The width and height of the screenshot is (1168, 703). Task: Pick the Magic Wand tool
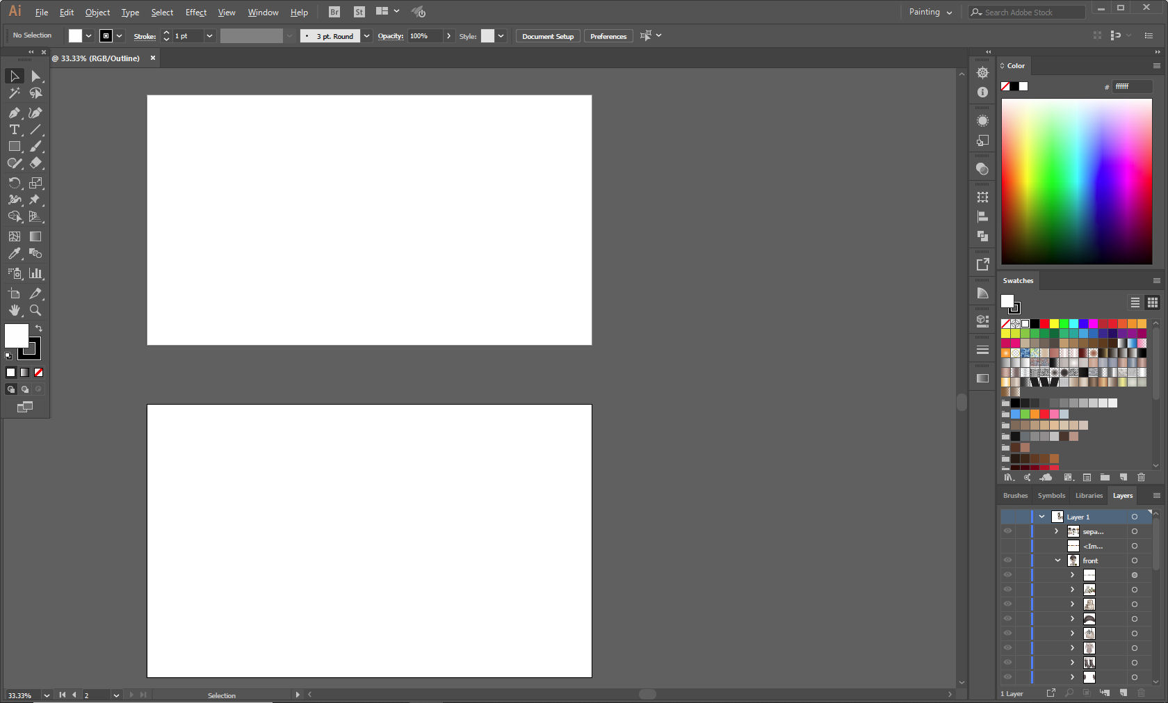(15, 93)
